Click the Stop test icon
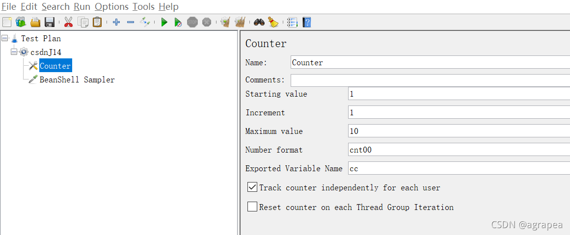Screen dimensions: 570x235 pyautogui.click(x=192, y=23)
